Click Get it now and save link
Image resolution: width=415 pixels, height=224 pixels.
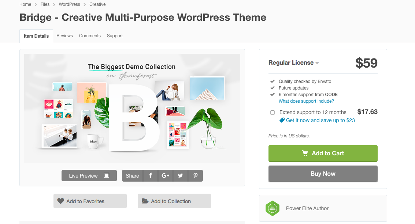320,120
